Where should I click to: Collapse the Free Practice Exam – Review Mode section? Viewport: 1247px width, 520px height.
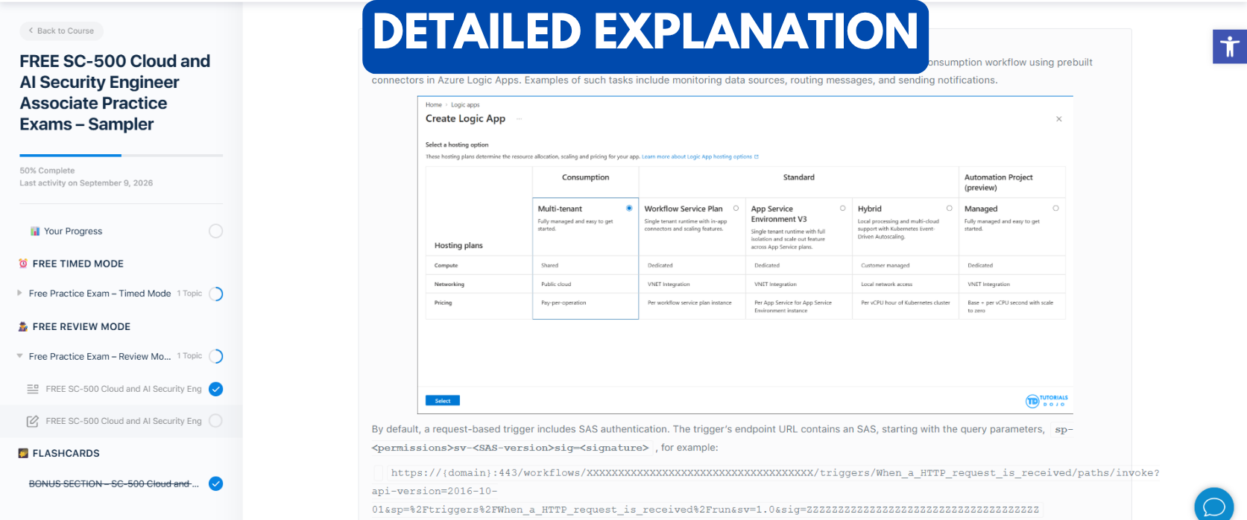click(19, 356)
